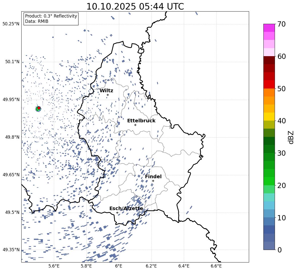Click the orange colorbar segment below 50
The height and width of the screenshot is (271, 297).
coord(269,93)
